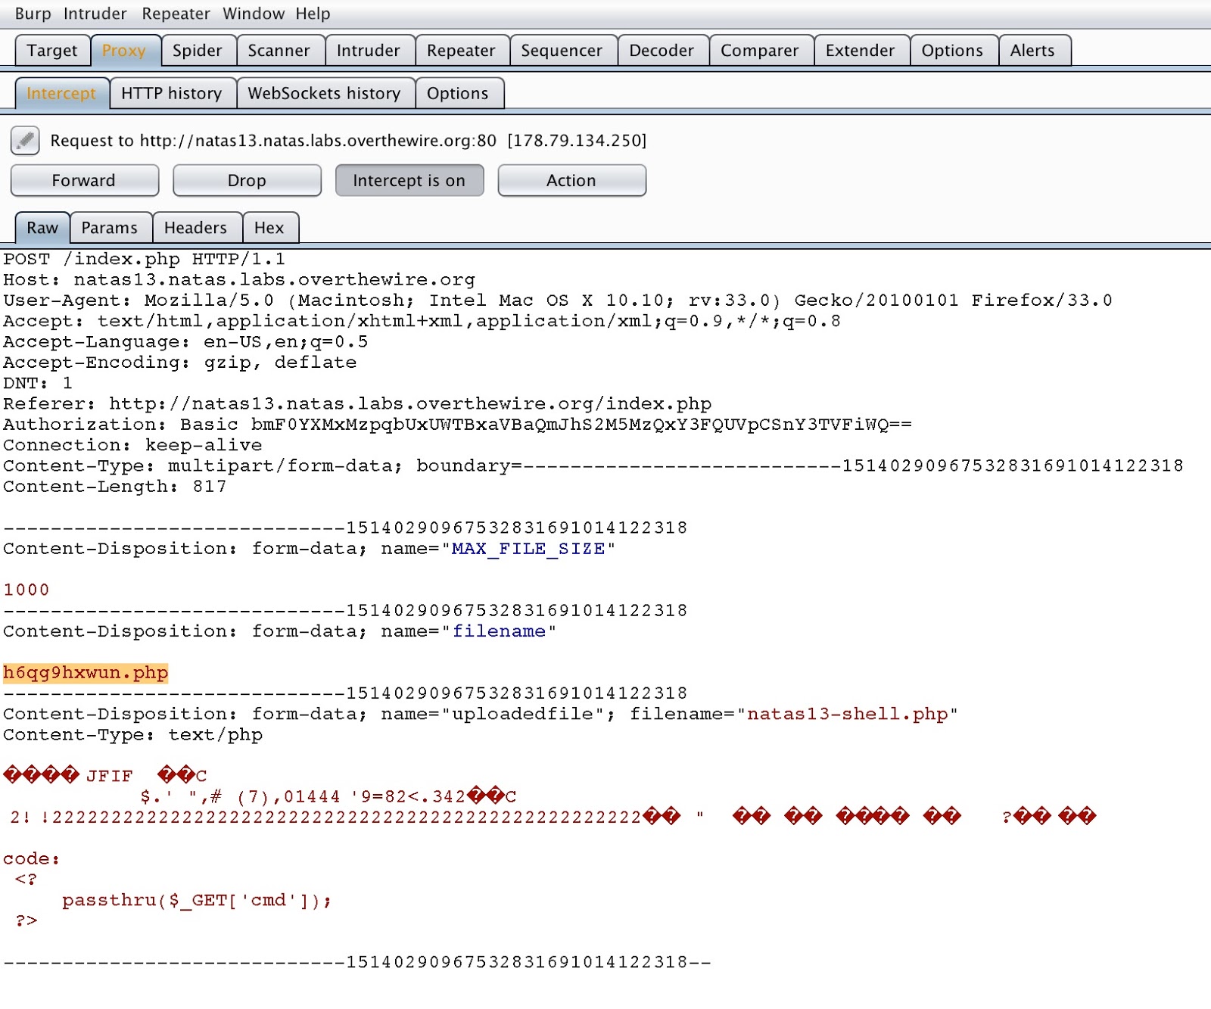Click the "uploadedfile" form-data name

523,714
